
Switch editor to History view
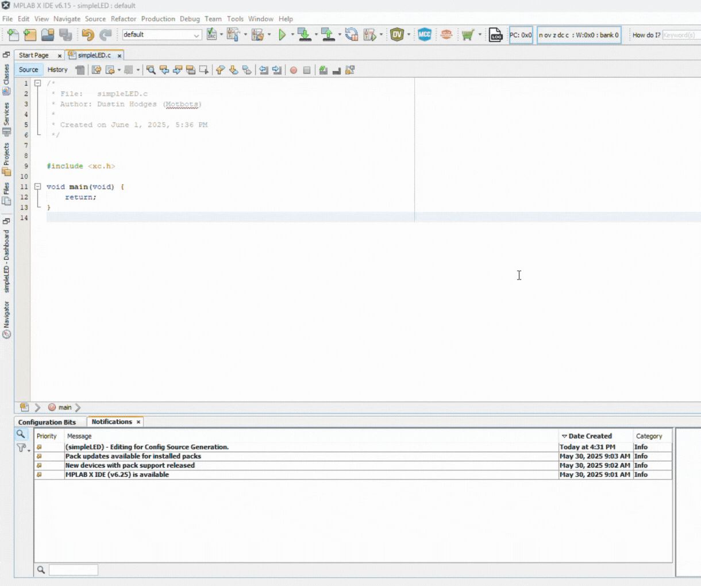click(x=57, y=70)
